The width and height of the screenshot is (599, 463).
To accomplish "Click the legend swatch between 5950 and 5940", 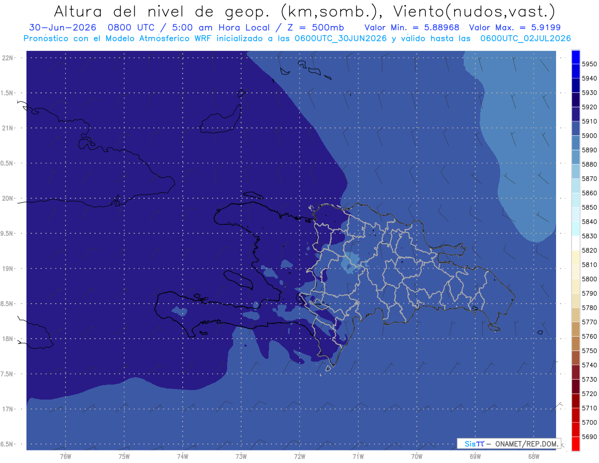I will (x=576, y=71).
